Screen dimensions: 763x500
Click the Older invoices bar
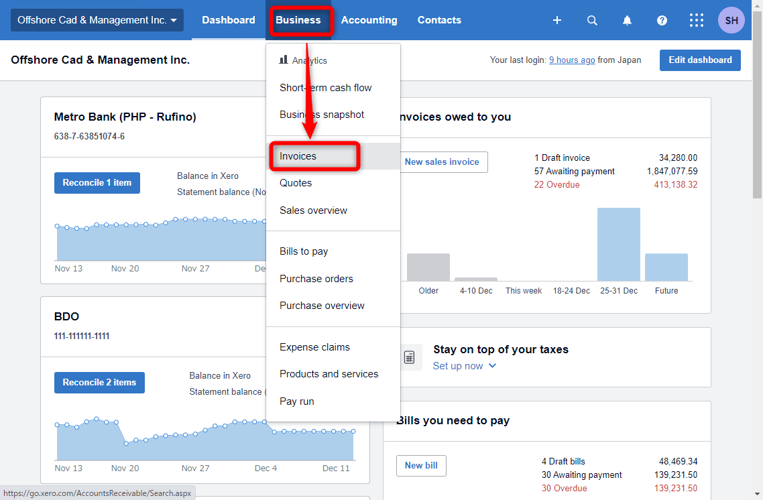[x=428, y=267]
